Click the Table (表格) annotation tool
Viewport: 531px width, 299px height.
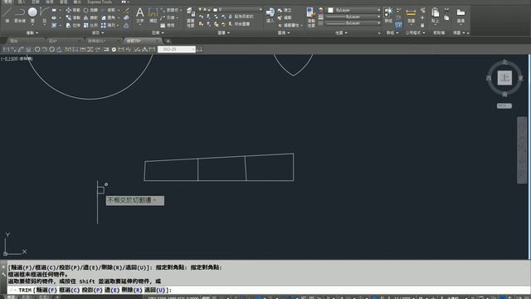(x=168, y=26)
